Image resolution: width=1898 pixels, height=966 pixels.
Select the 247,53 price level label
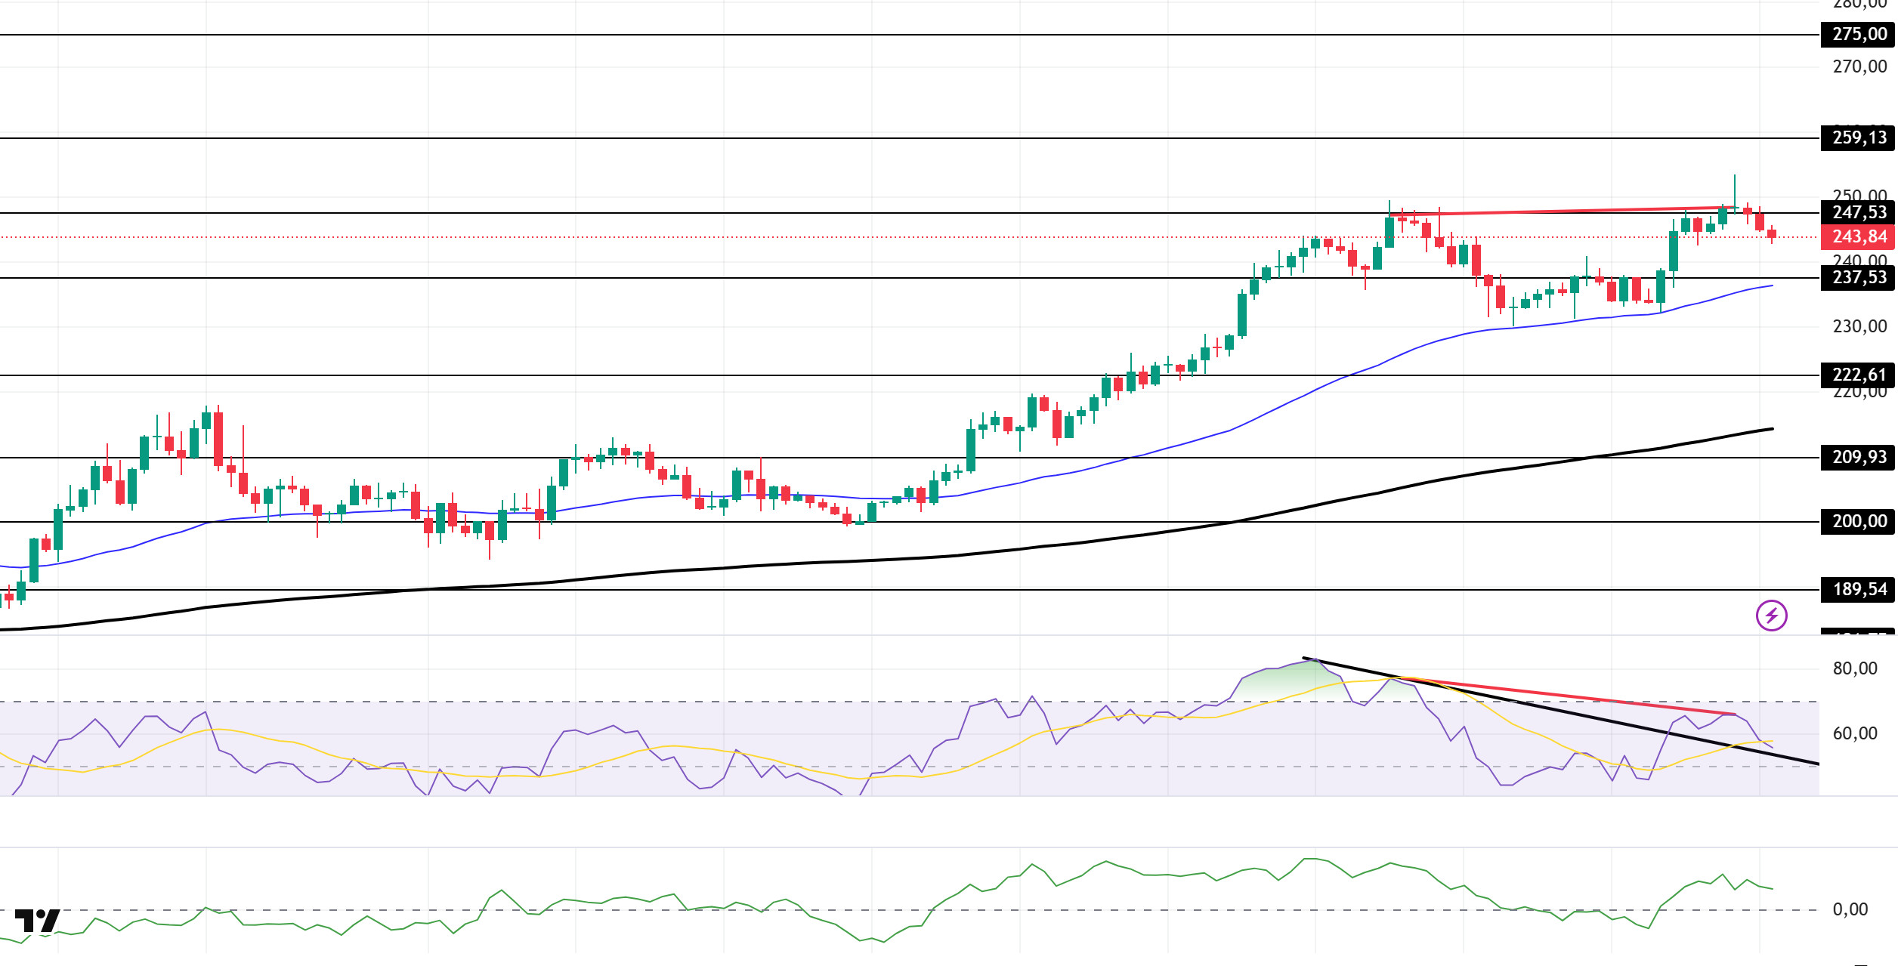click(1858, 212)
